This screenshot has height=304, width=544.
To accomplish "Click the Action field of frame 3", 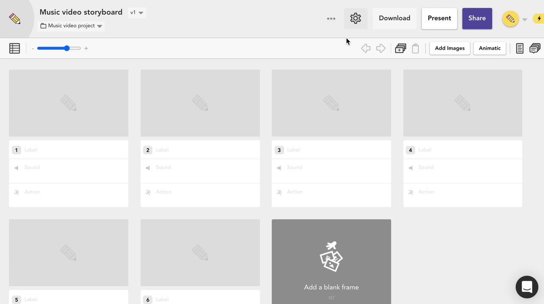I will coord(331,195).
